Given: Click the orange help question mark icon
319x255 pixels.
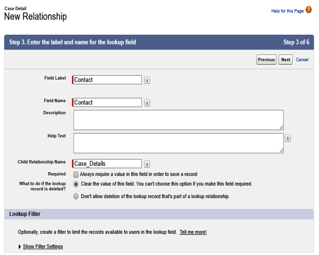Looking at the screenshot, I should point(308,10).
